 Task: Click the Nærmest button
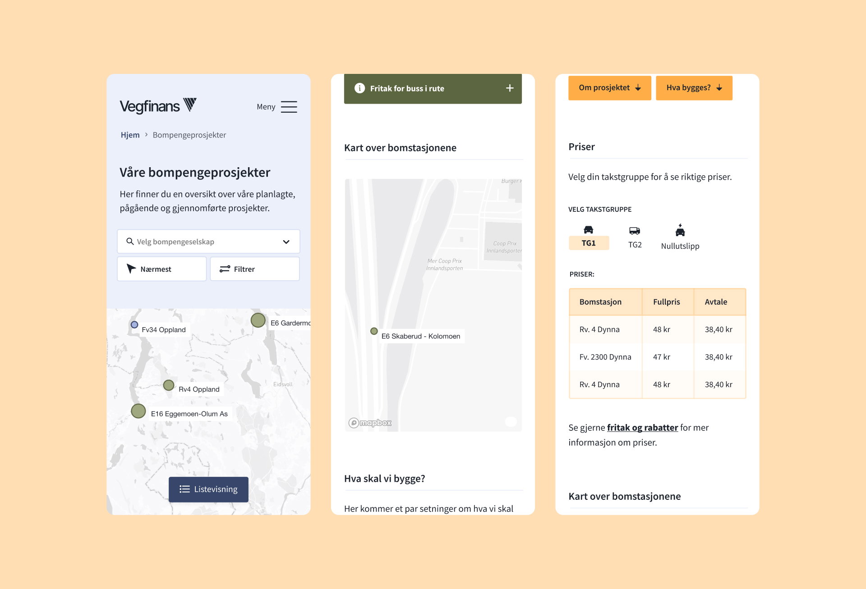pos(162,269)
